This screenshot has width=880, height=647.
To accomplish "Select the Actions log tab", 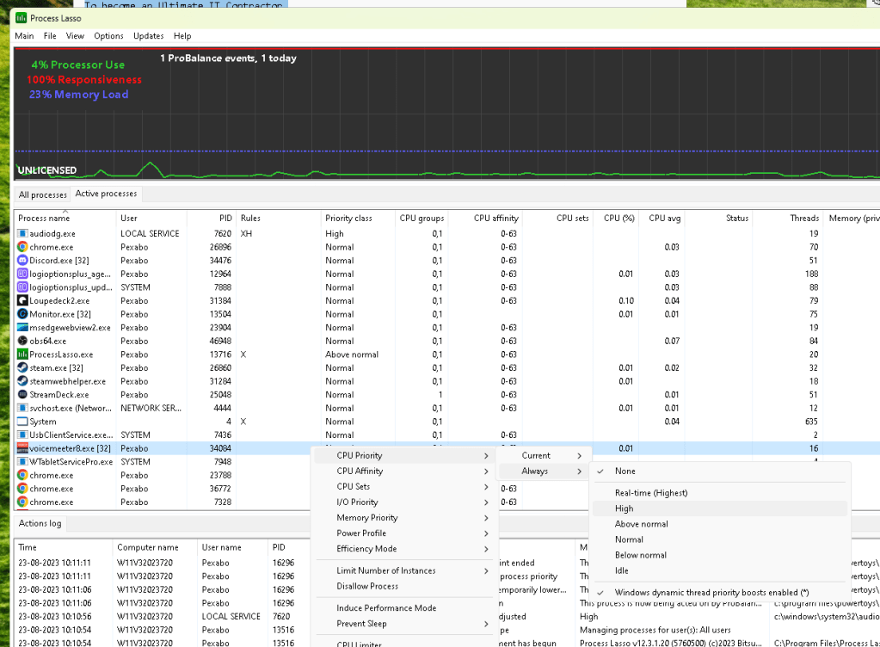I will 40,524.
